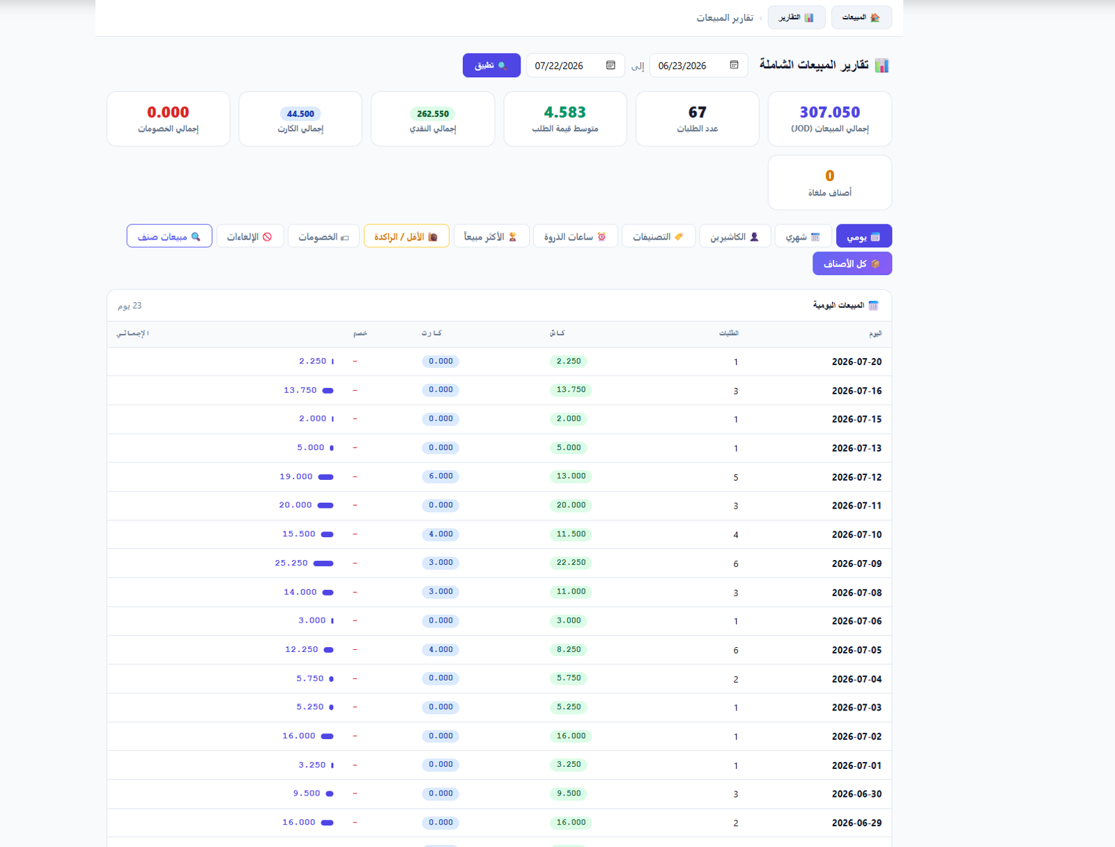Click the كارت column header
Screen dimensions: 1115x847
click(431, 334)
